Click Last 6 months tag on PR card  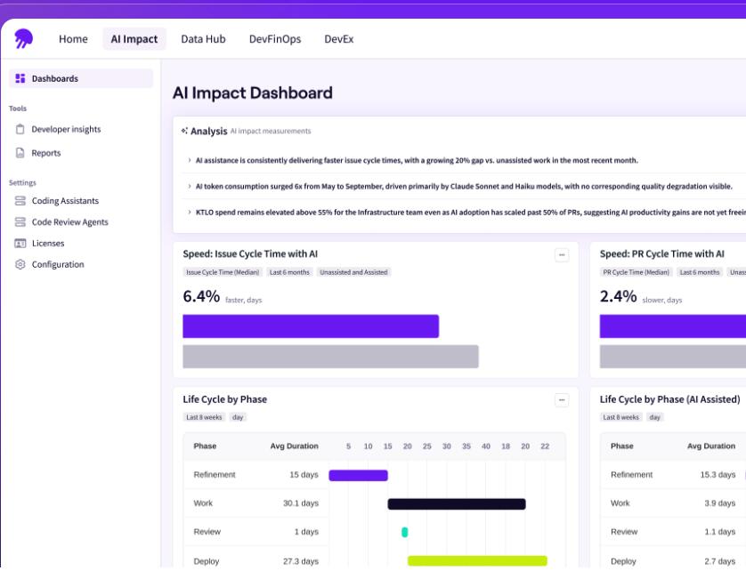(x=700, y=272)
